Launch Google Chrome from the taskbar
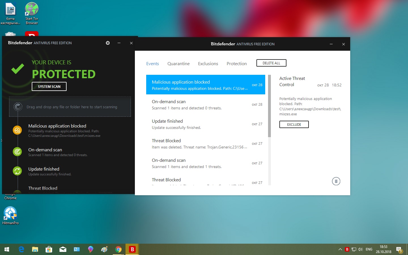Image resolution: width=408 pixels, height=255 pixels. (x=118, y=249)
